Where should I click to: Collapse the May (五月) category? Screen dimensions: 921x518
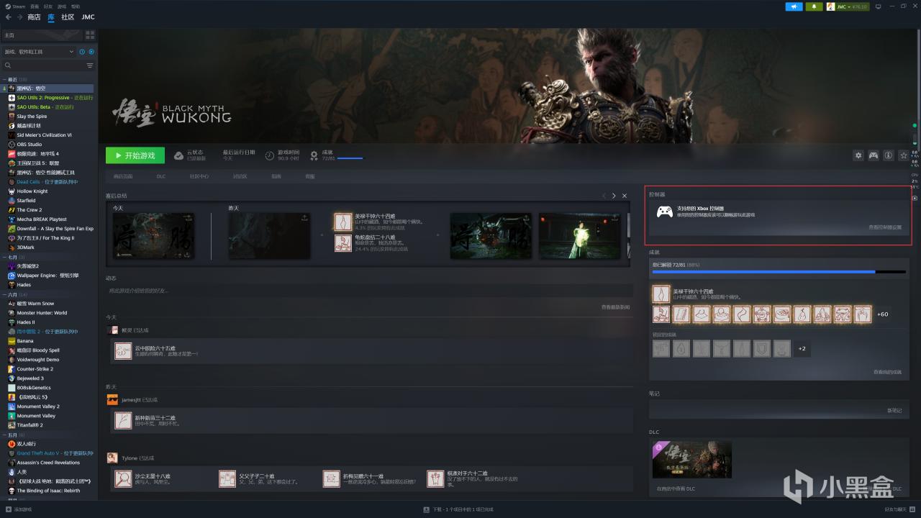pyautogui.click(x=4, y=435)
